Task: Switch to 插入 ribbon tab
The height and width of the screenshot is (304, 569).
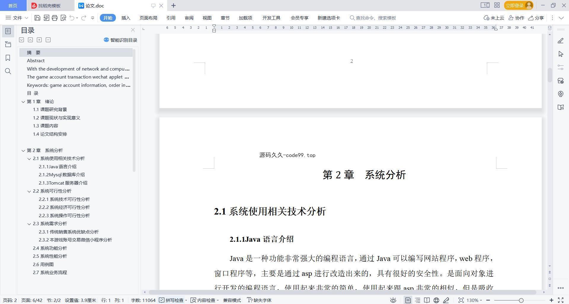Action: point(126,18)
